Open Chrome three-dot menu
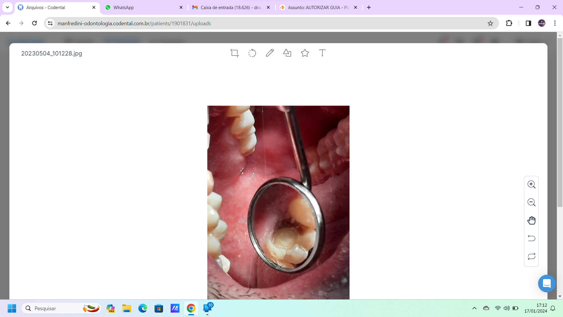The height and width of the screenshot is (317, 563). tap(555, 23)
